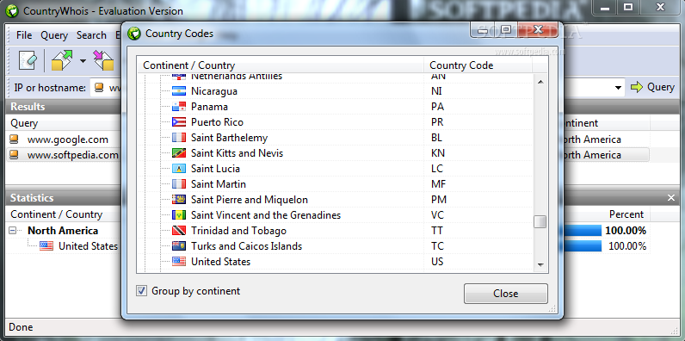Click the import folder icon with pink arrow

point(104,60)
